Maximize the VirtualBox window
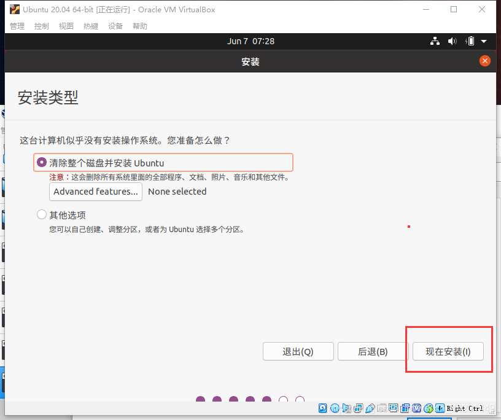The width and height of the screenshot is (501, 420). coord(454,10)
